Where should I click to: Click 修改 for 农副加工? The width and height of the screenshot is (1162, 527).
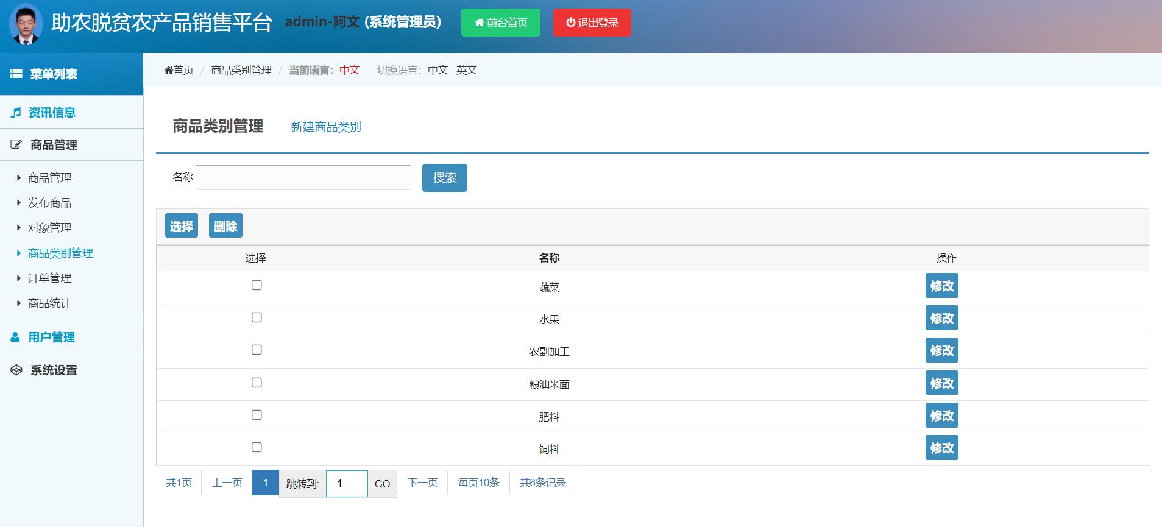click(x=942, y=350)
